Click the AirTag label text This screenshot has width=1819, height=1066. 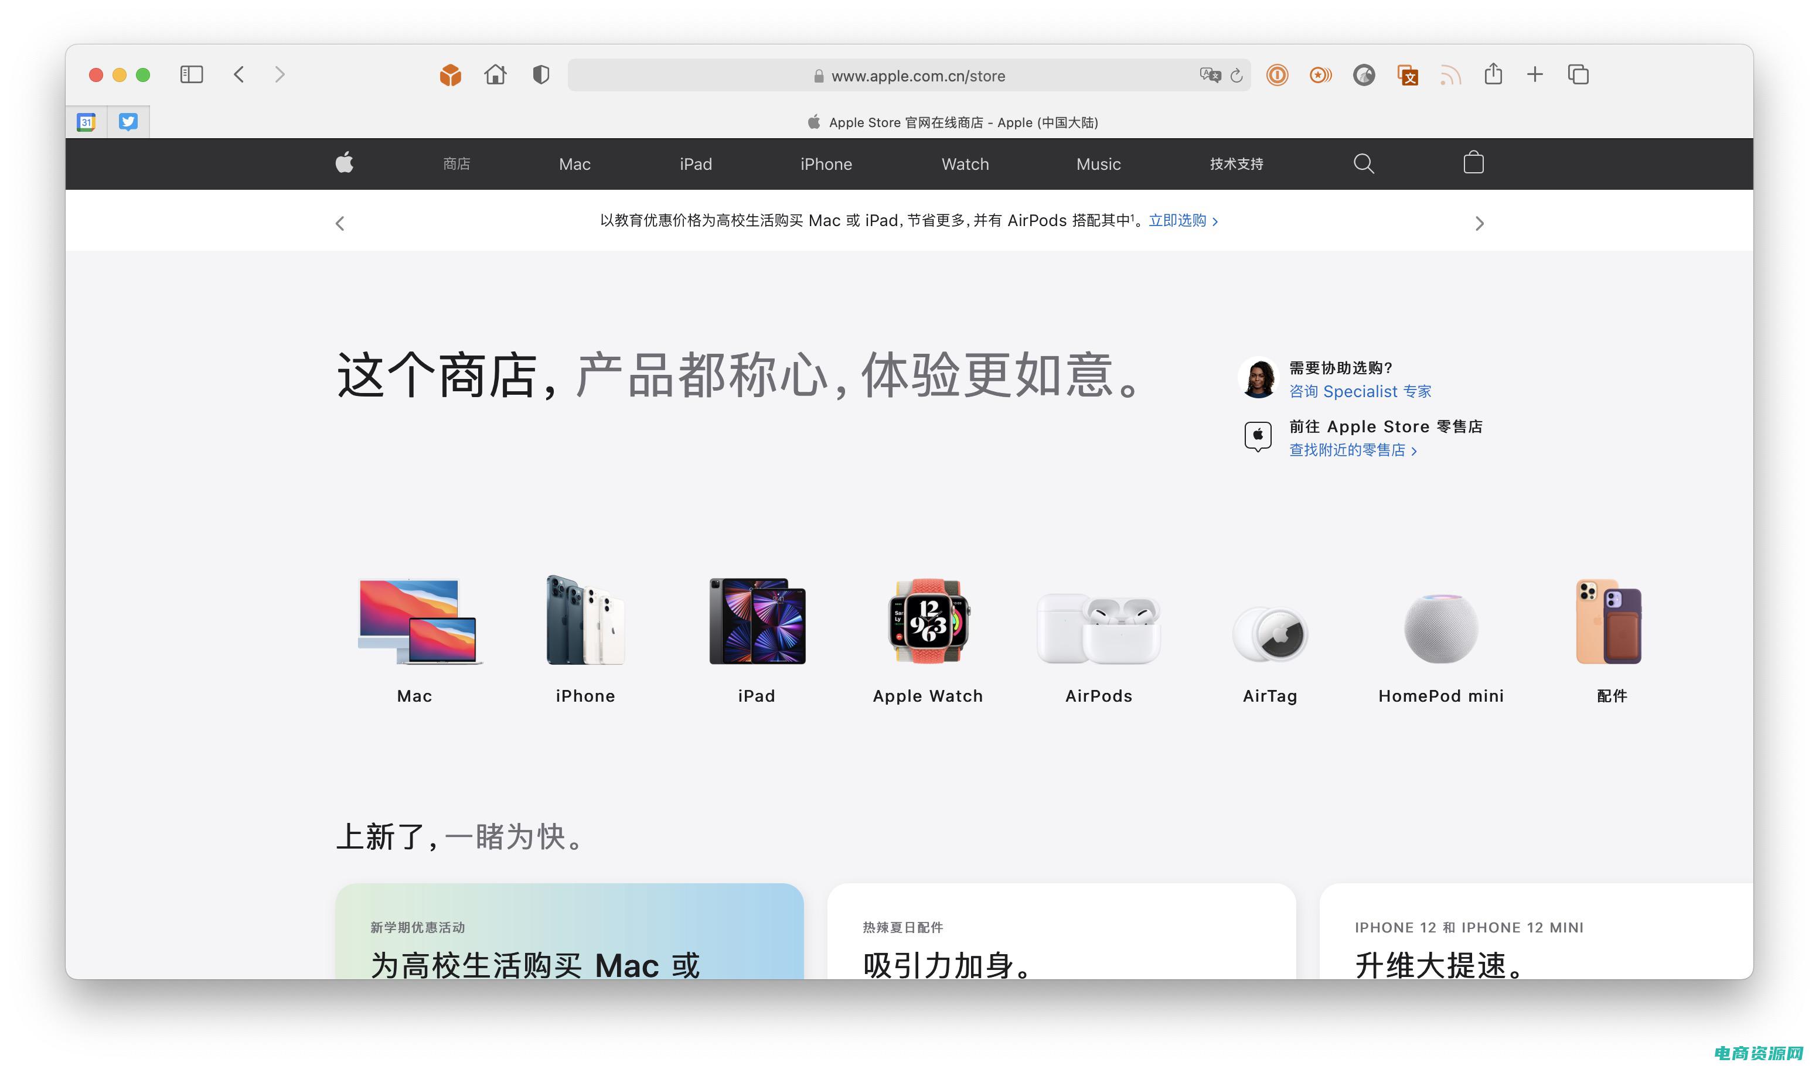[1270, 696]
